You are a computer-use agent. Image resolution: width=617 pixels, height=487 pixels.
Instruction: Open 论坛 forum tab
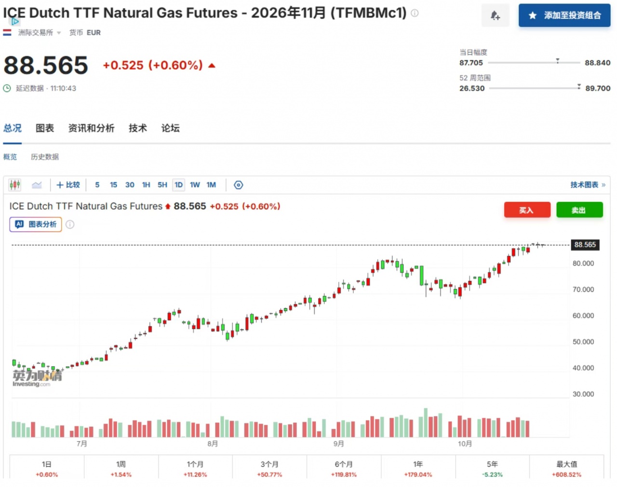pos(170,128)
